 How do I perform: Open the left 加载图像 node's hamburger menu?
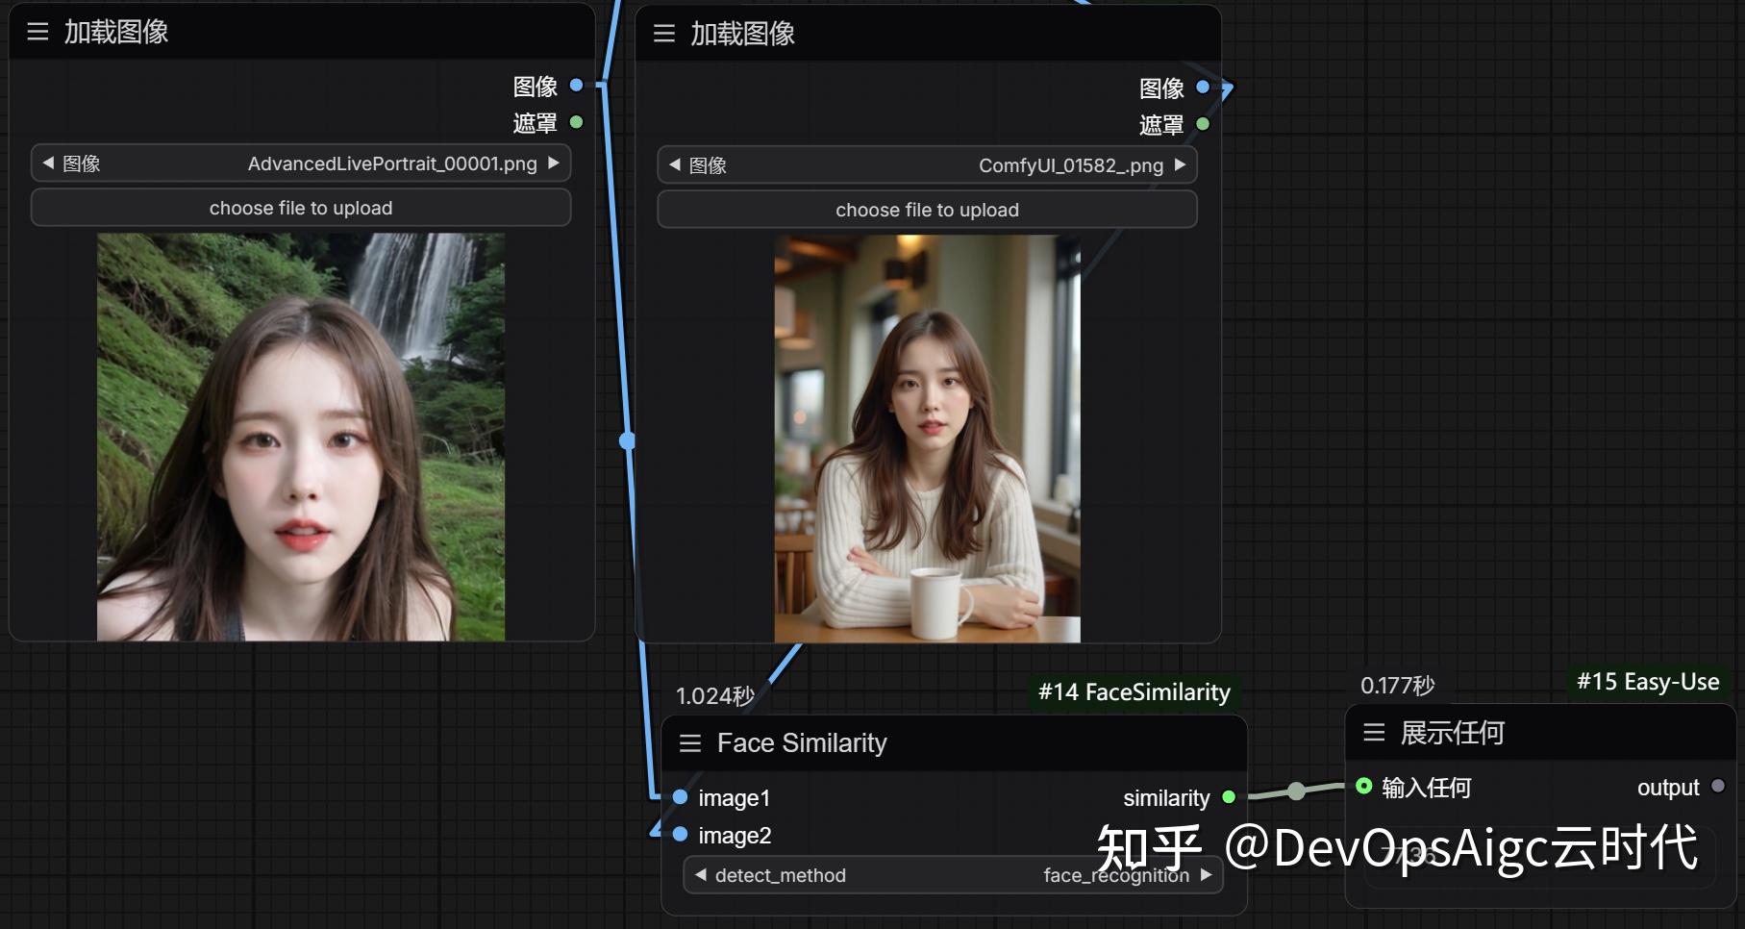click(x=37, y=32)
